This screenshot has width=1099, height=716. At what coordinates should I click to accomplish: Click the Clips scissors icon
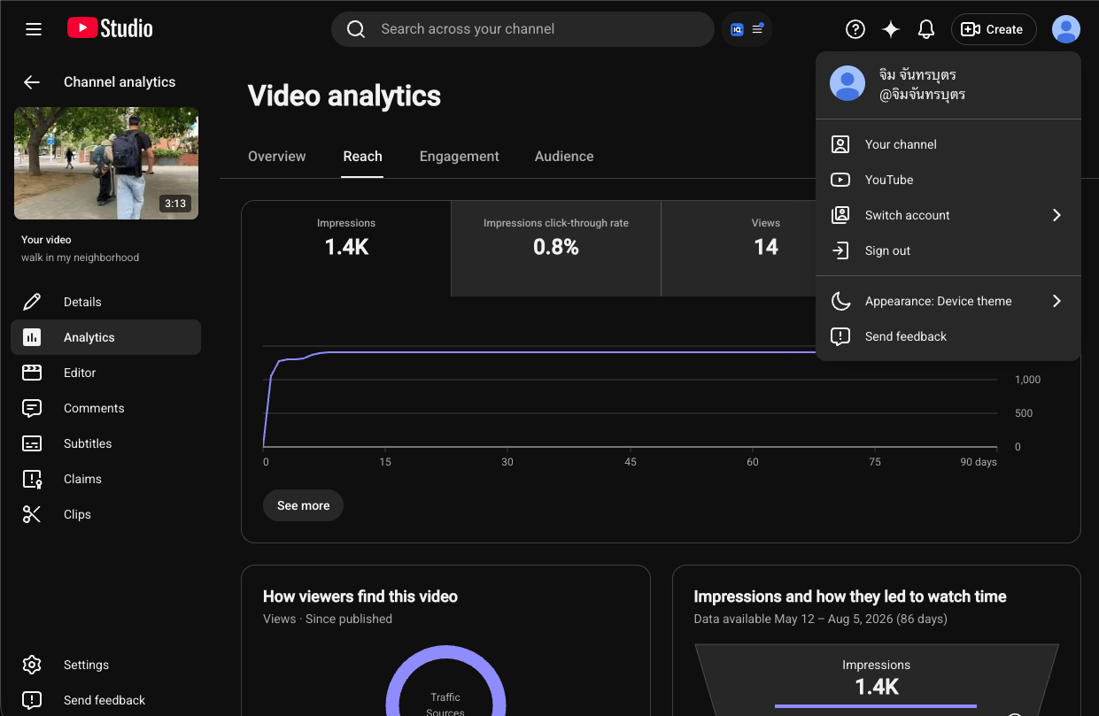[x=32, y=514]
